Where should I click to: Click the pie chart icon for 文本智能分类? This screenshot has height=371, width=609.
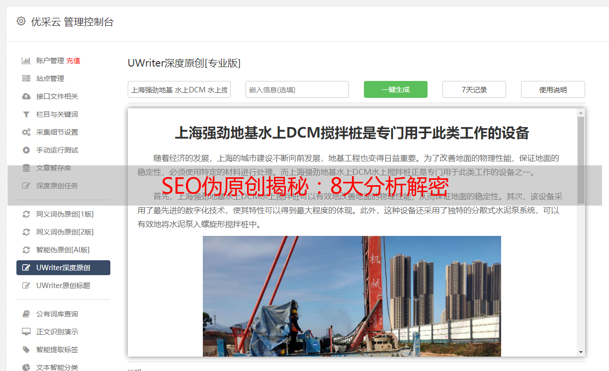(26, 368)
